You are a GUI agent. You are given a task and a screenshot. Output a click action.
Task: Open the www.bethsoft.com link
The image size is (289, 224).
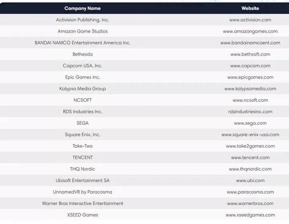pos(250,54)
